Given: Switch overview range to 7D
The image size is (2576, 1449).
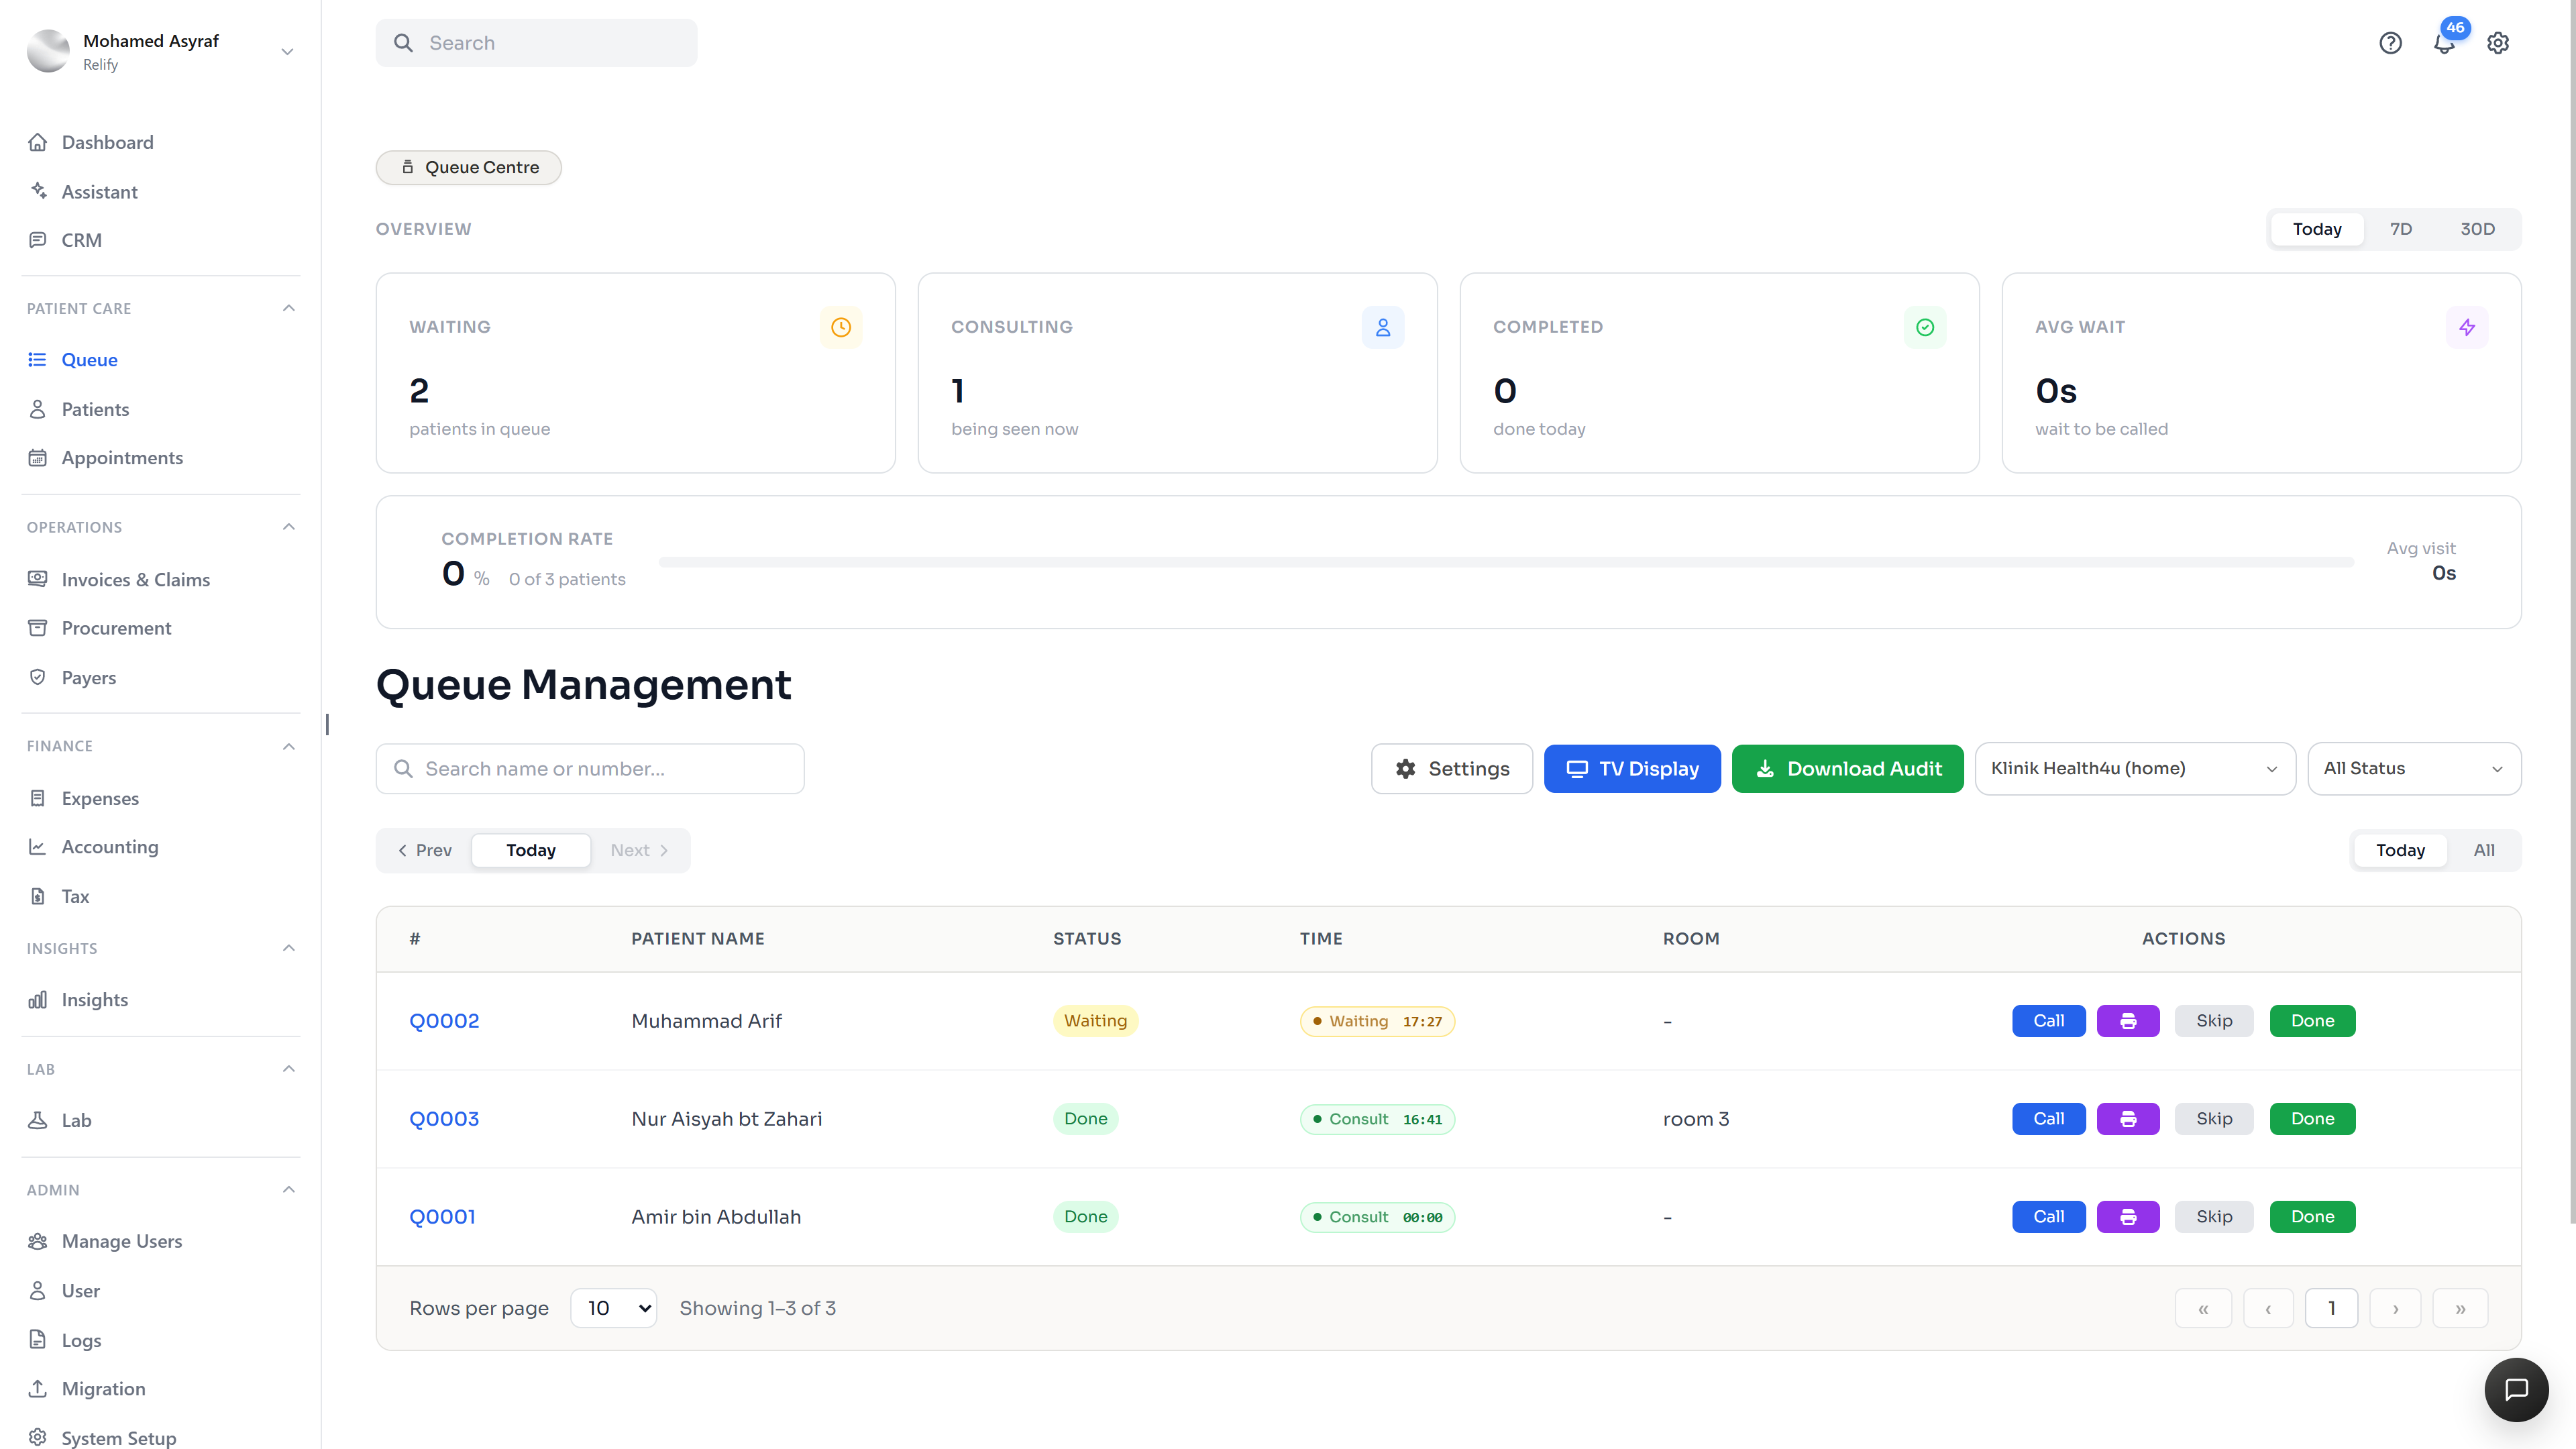Looking at the screenshot, I should 2401,229.
